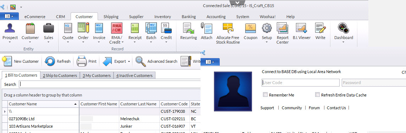406x133 pixels.
Task: Open the Prospect entity icon
Action: pyautogui.click(x=10, y=28)
